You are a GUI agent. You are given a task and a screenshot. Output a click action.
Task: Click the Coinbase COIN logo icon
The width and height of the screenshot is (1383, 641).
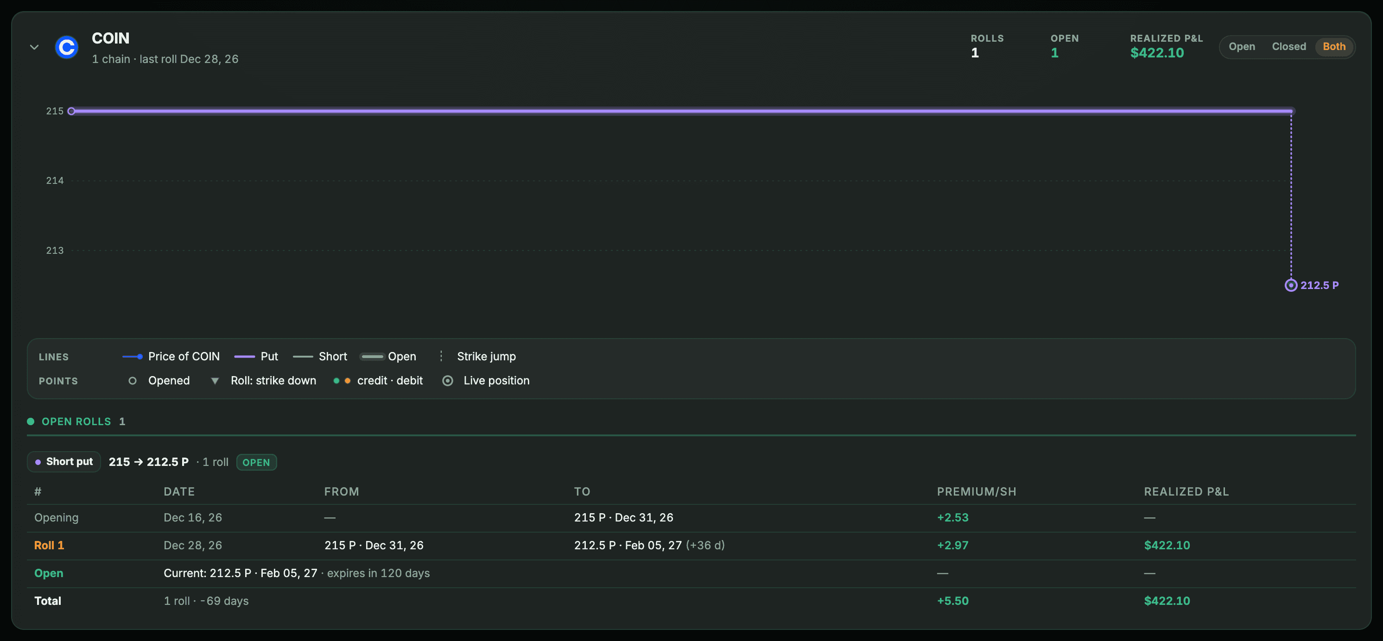click(67, 47)
